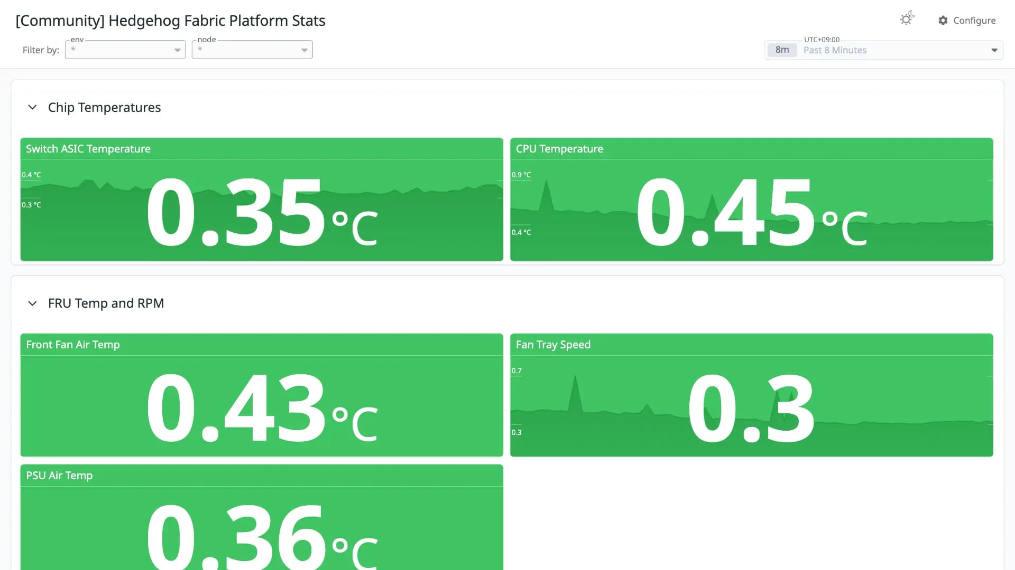Click the 0.43 °C front fan value
Screen dimensions: 1015x570
[262, 408]
